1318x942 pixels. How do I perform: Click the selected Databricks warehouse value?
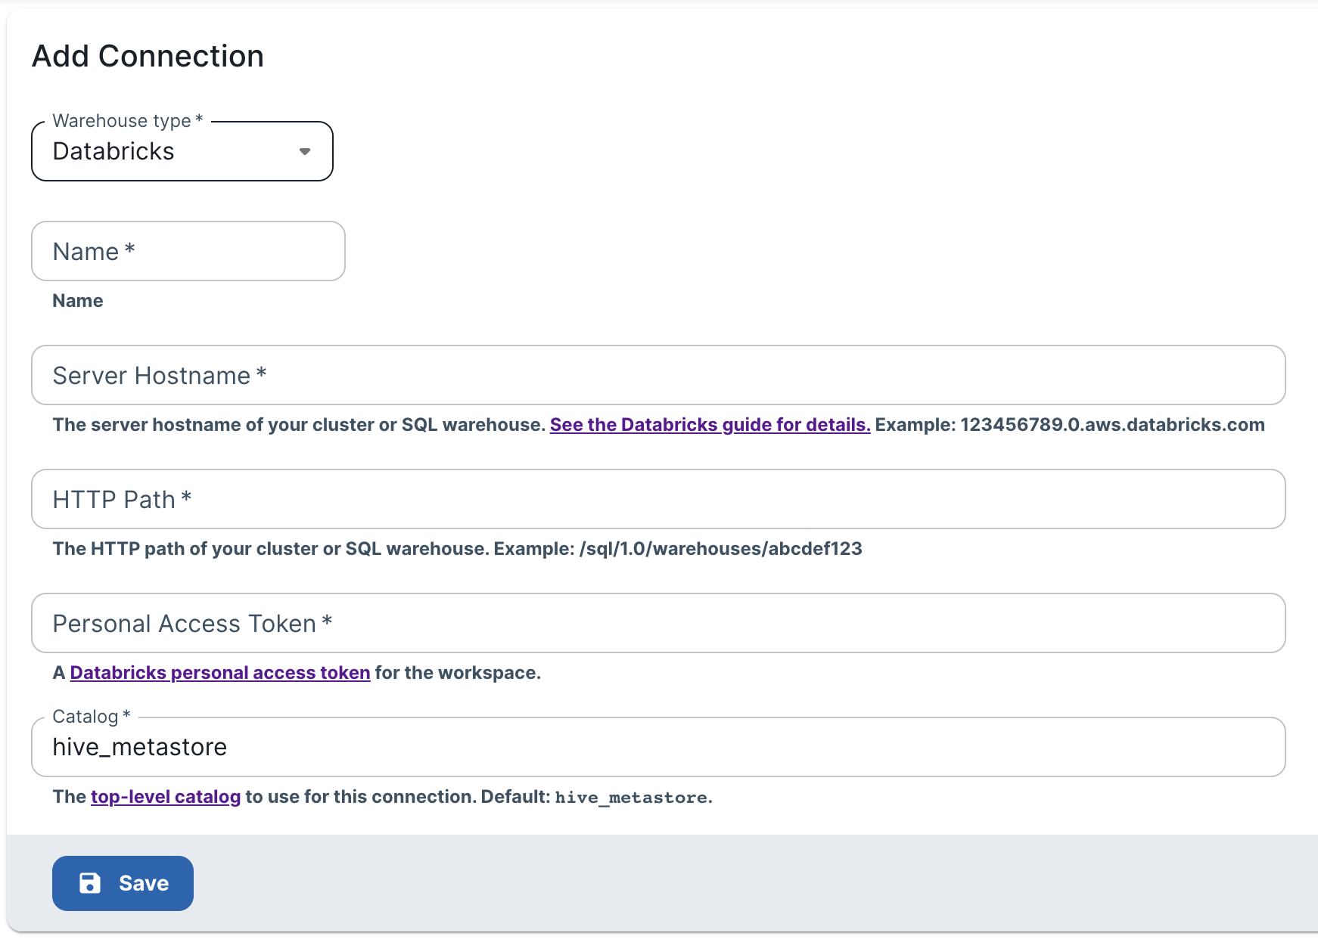click(113, 151)
